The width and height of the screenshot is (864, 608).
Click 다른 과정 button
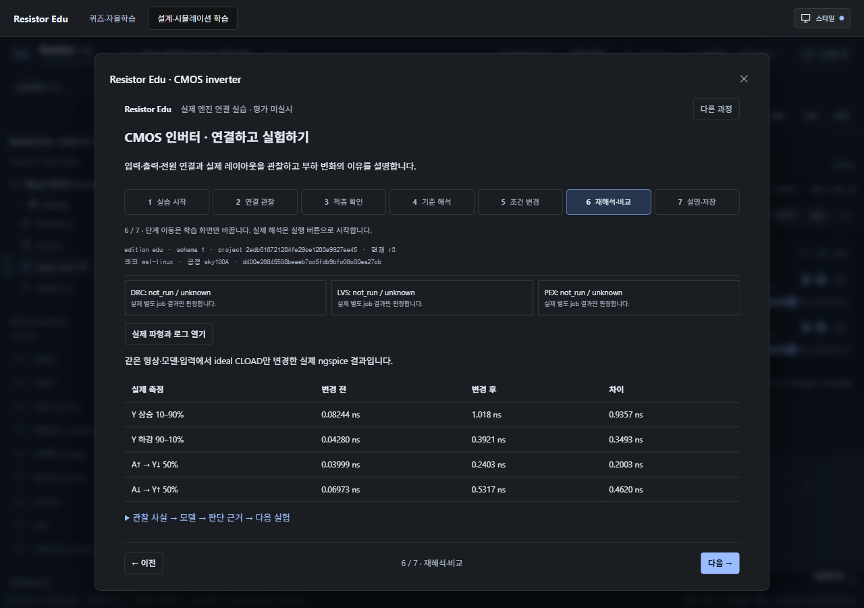[x=716, y=109]
